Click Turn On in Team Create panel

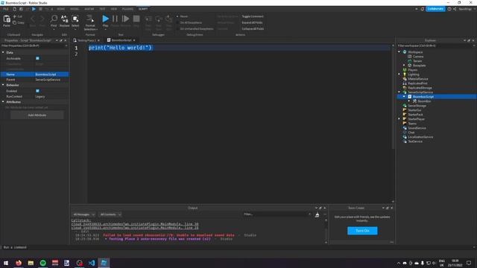(x=362, y=231)
